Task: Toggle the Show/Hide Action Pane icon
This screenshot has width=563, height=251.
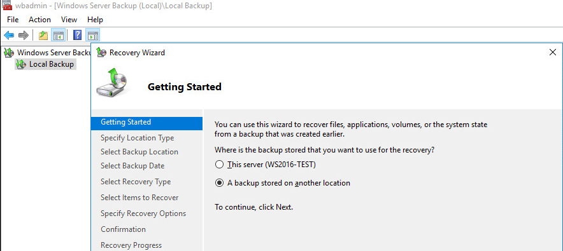Action: tap(92, 35)
